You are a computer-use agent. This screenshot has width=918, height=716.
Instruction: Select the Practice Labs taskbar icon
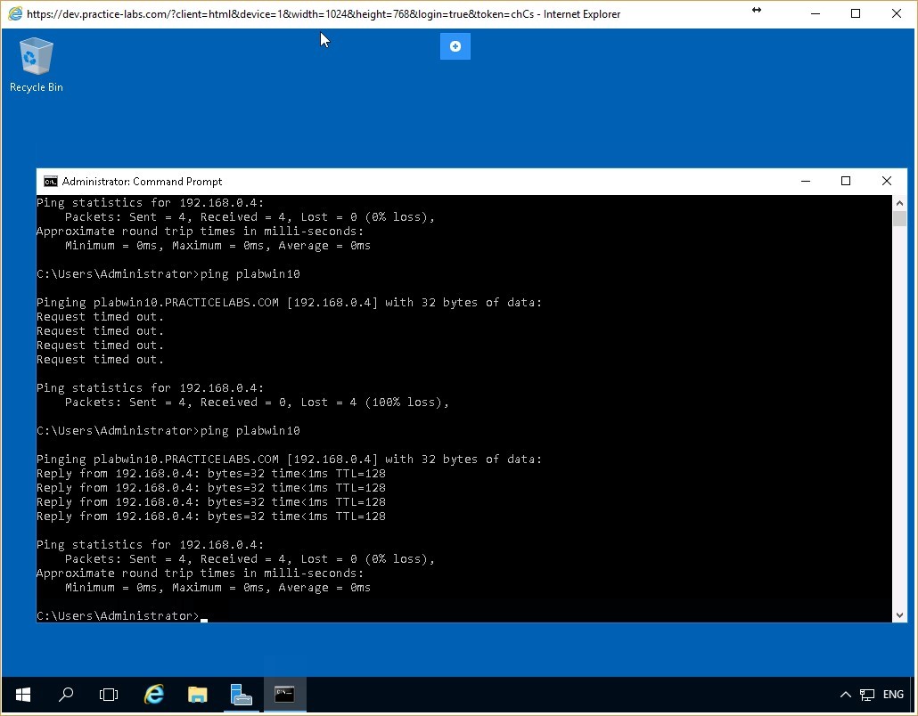click(241, 694)
